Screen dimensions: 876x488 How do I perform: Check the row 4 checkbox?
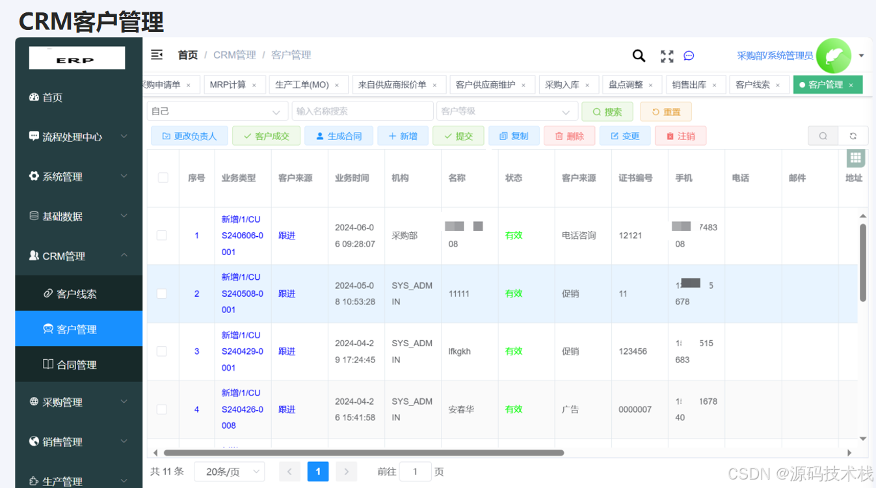click(x=162, y=409)
